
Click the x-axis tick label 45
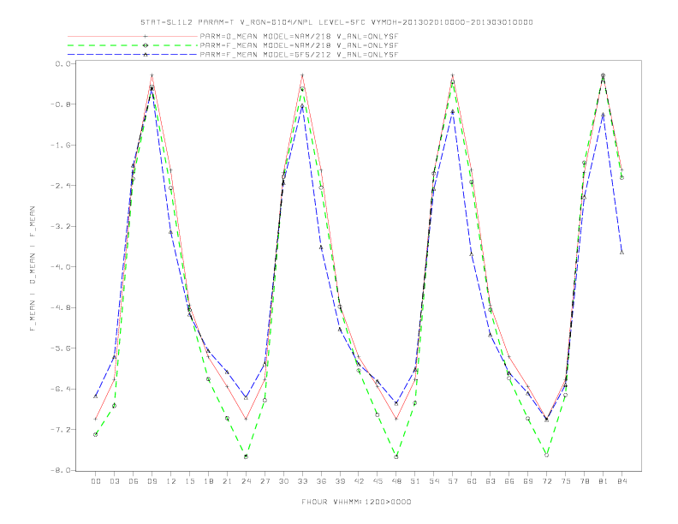pyautogui.click(x=378, y=481)
